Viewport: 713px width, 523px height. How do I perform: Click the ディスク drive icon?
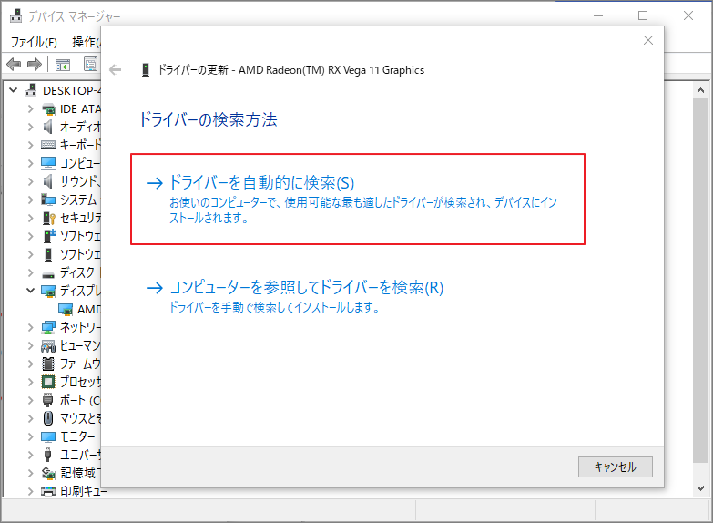coord(48,274)
